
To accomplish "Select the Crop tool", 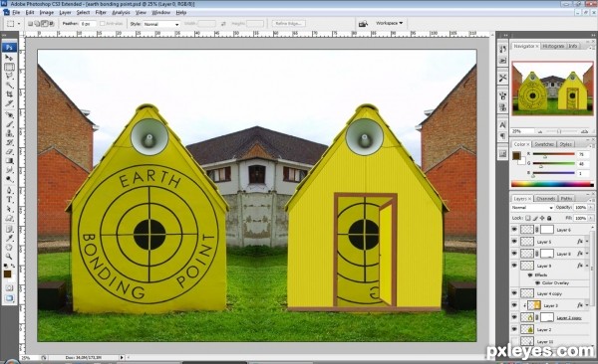I will [x=9, y=94].
